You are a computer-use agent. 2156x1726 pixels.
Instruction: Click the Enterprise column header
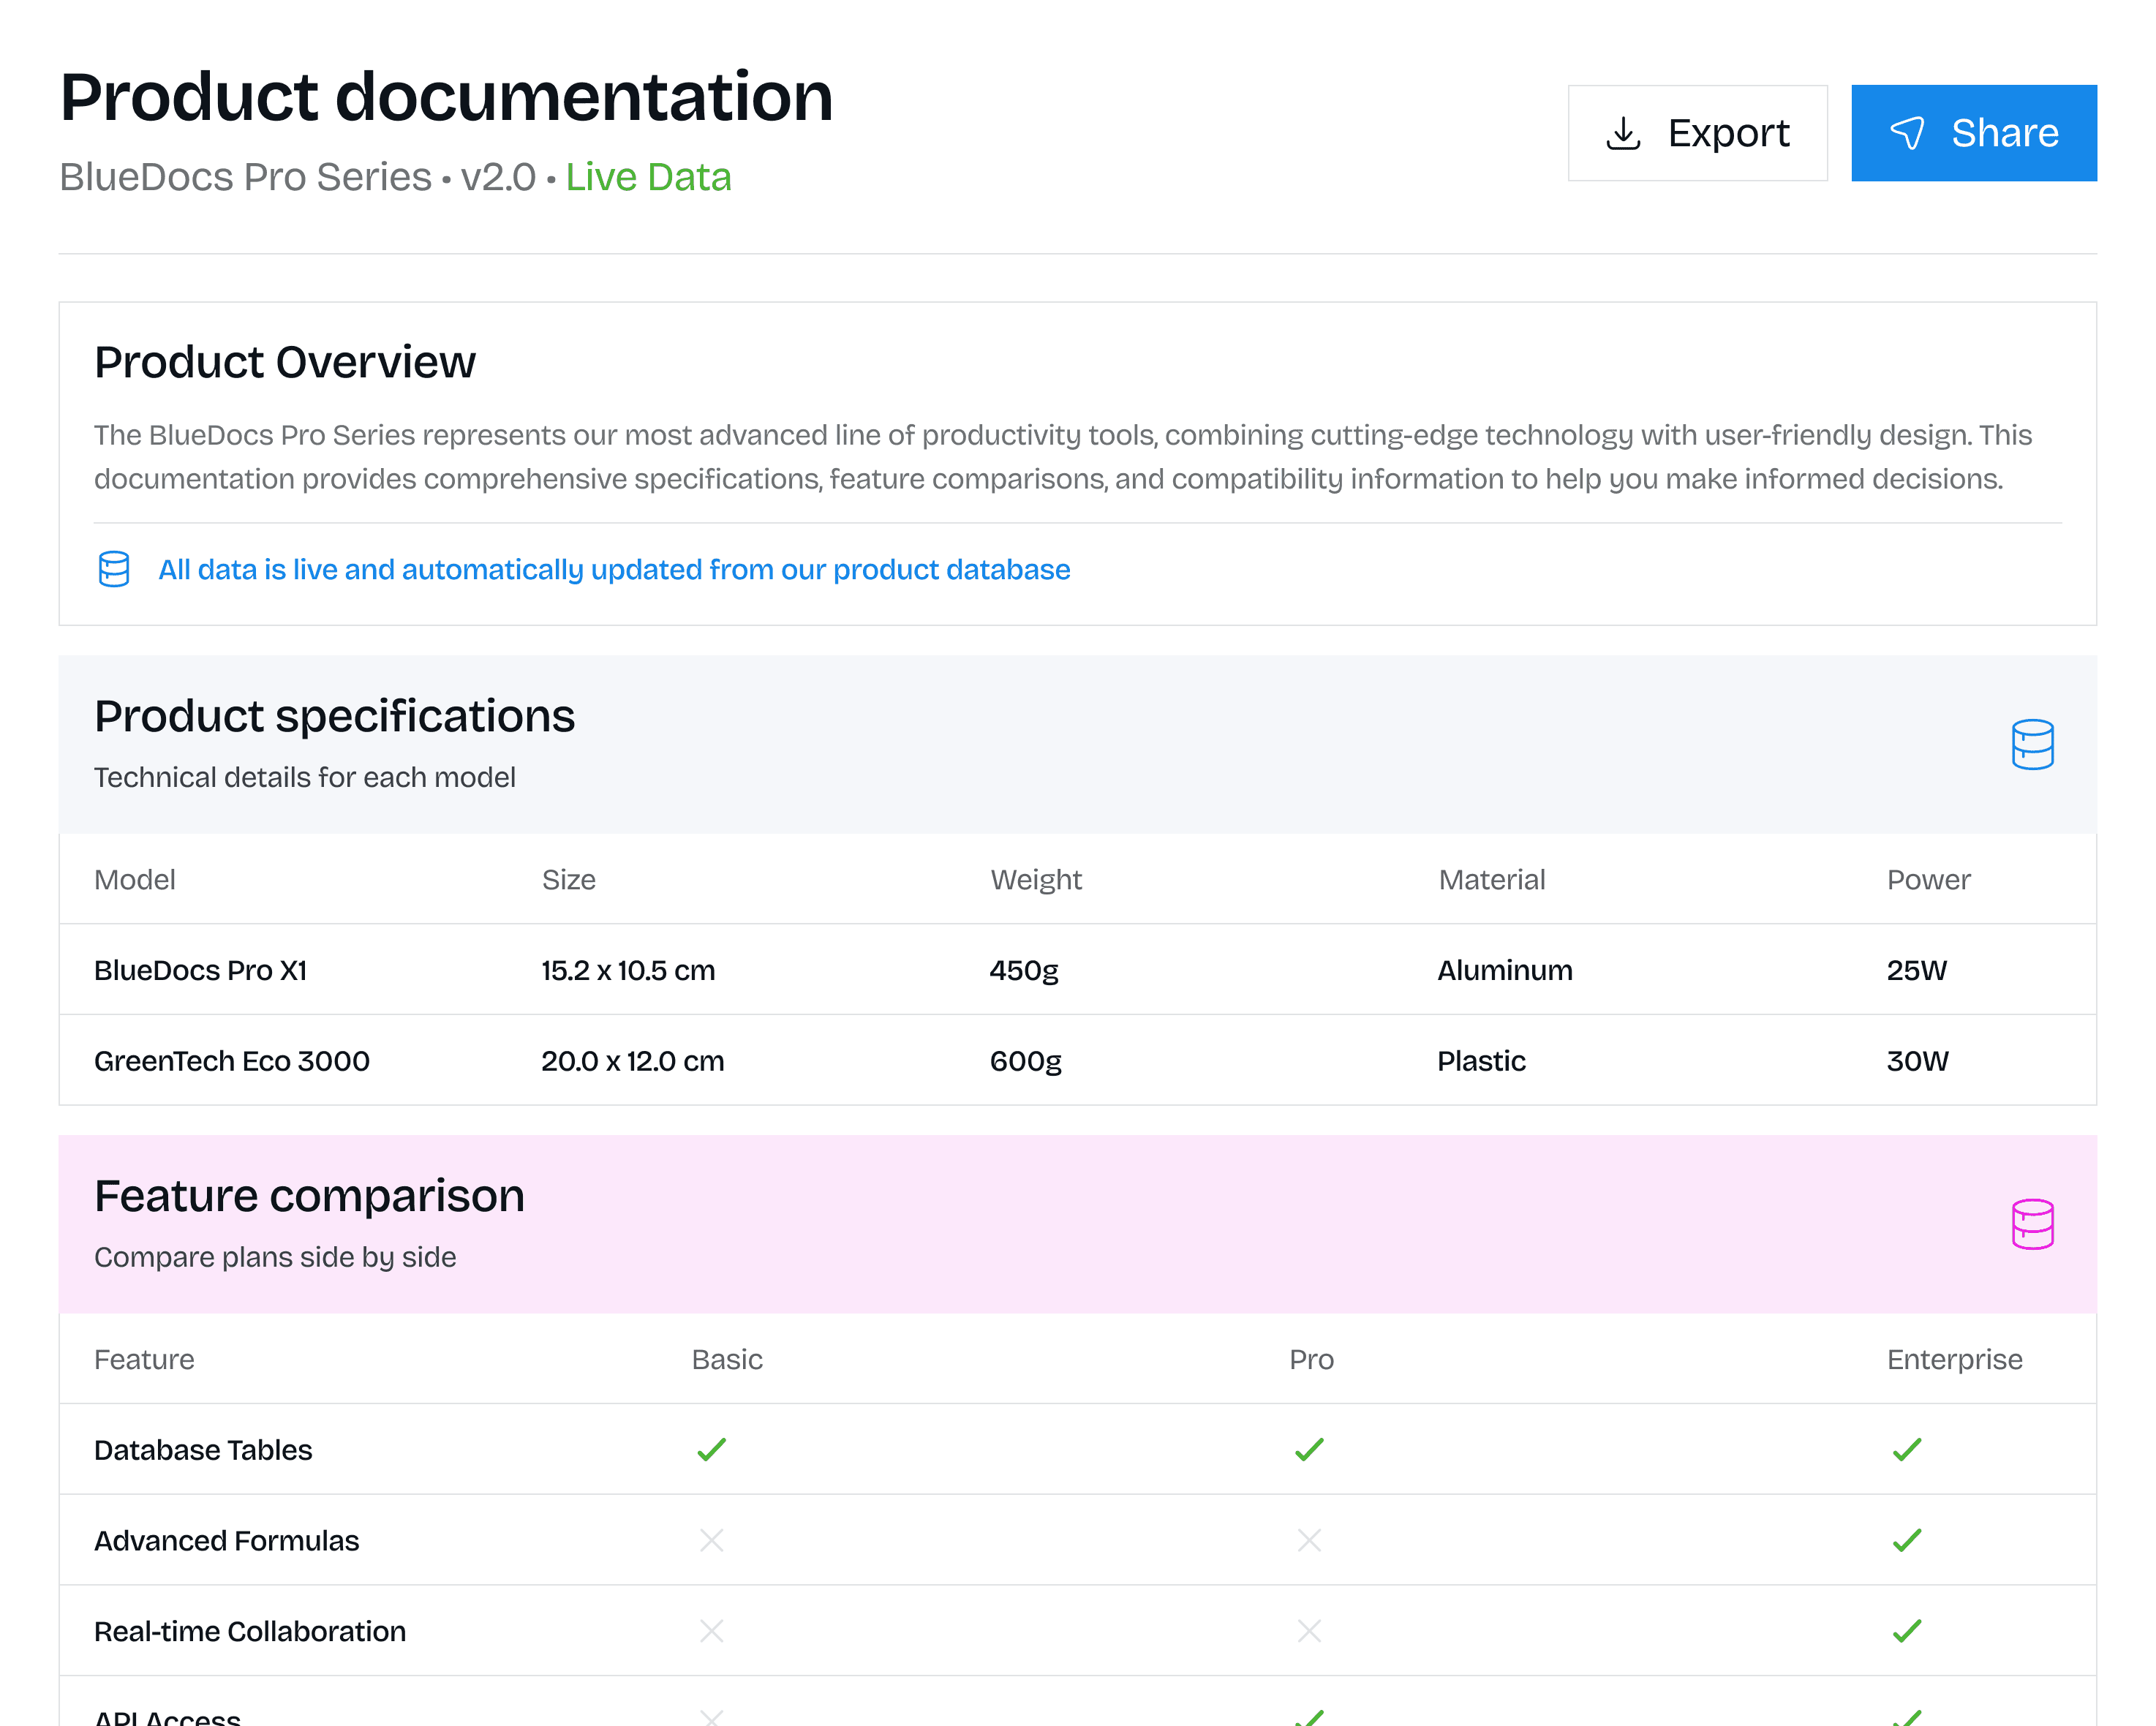tap(1954, 1360)
